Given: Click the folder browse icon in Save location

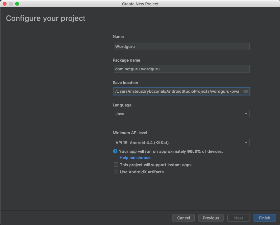Looking at the screenshot, I should 246,91.
